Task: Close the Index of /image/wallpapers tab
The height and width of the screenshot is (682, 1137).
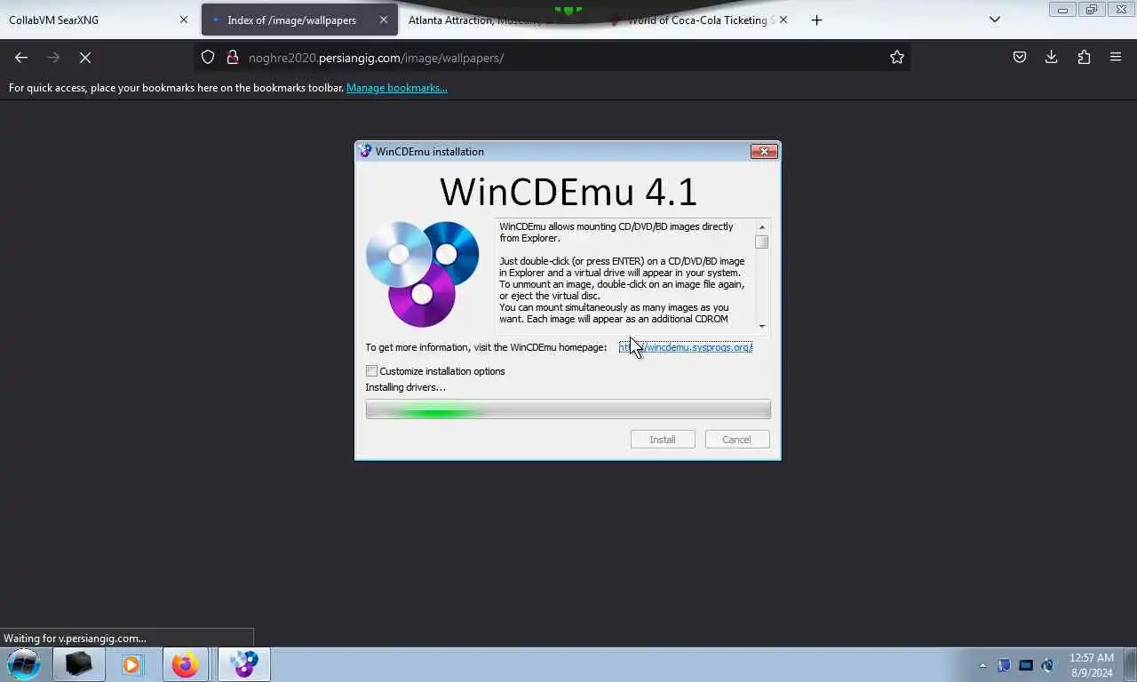Action: [384, 20]
